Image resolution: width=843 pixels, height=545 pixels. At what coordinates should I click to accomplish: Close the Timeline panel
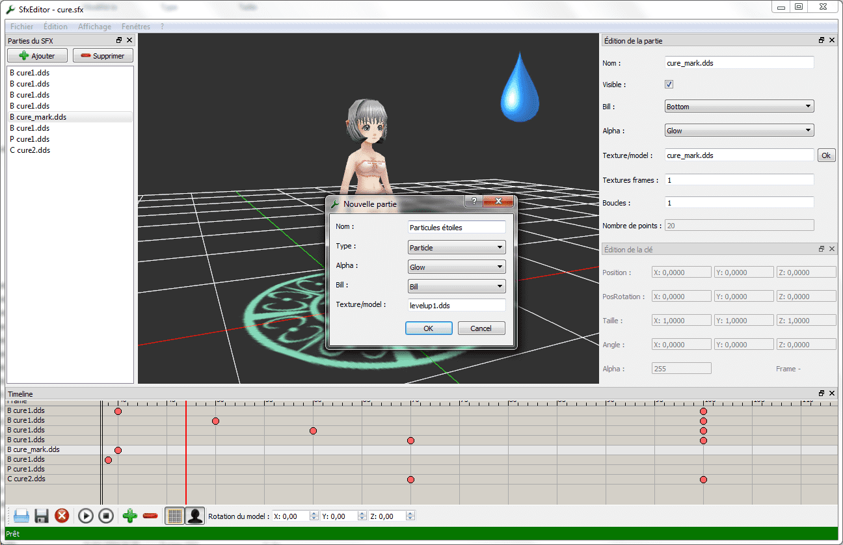tap(831, 393)
